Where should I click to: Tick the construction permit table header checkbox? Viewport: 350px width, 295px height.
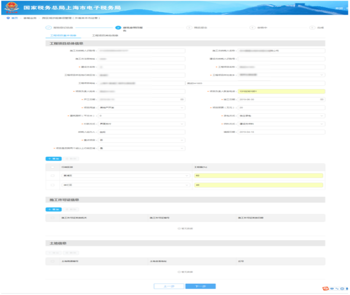point(53,218)
